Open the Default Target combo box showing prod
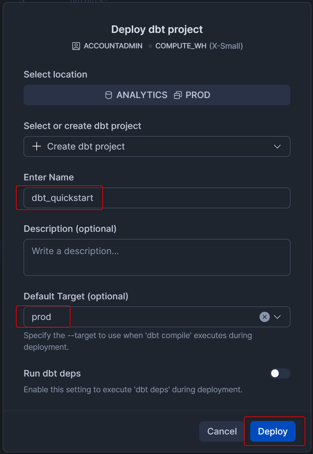Screen dimensions: 313x454 pos(137,317)
